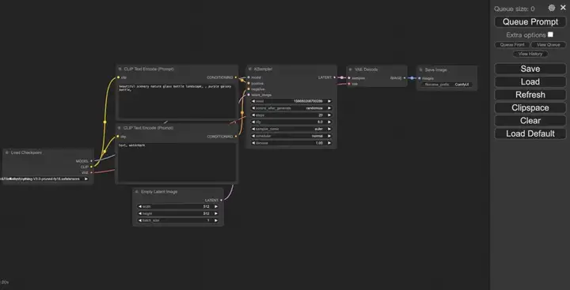Image resolution: width=570 pixels, height=290 pixels.
Task: Click the VAE Decode node collapse dot
Action: (x=351, y=70)
